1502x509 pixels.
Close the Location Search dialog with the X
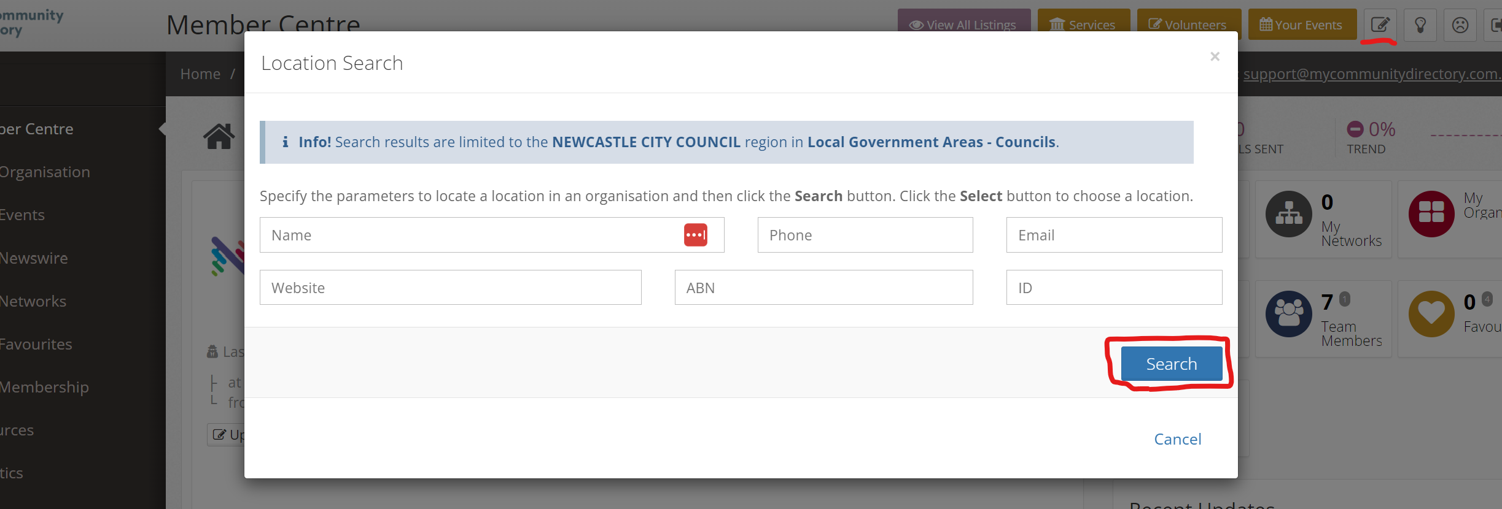tap(1215, 56)
